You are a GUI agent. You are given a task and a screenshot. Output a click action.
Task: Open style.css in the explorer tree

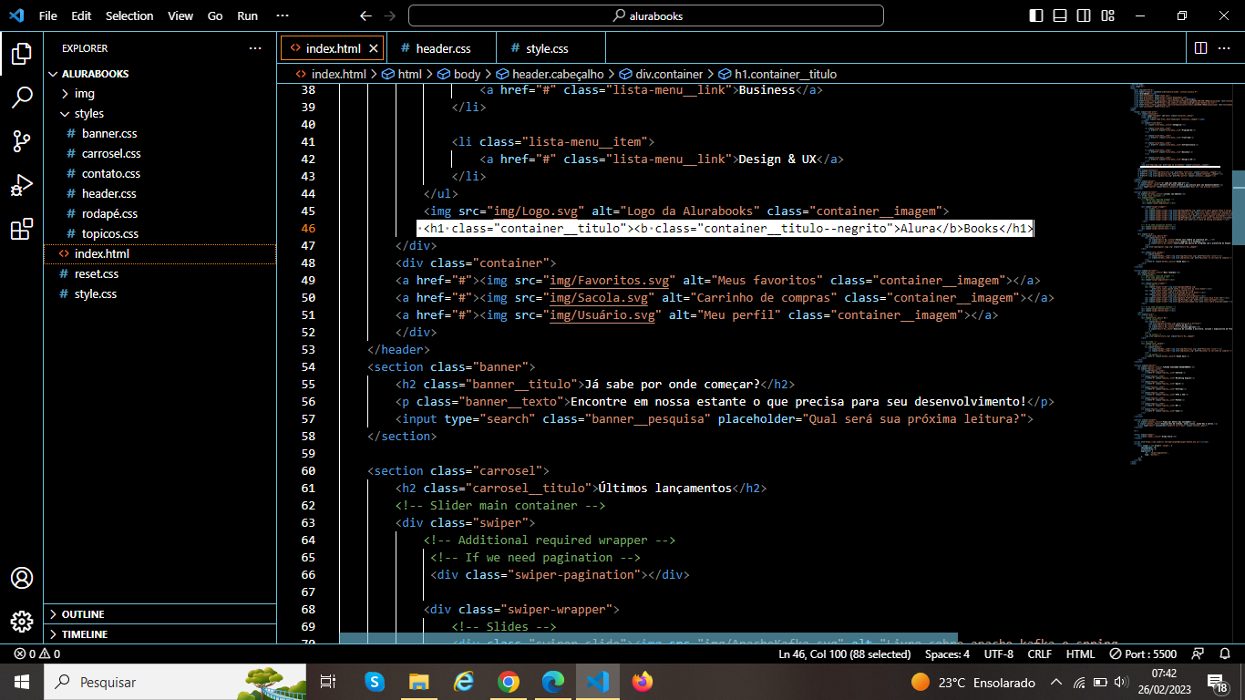[159, 294]
